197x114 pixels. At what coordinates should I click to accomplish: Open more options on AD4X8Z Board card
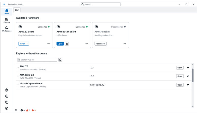[x=48, y=44]
